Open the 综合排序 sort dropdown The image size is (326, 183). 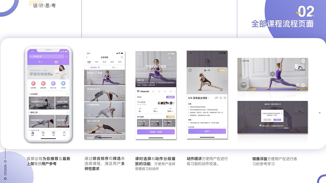(95, 67)
